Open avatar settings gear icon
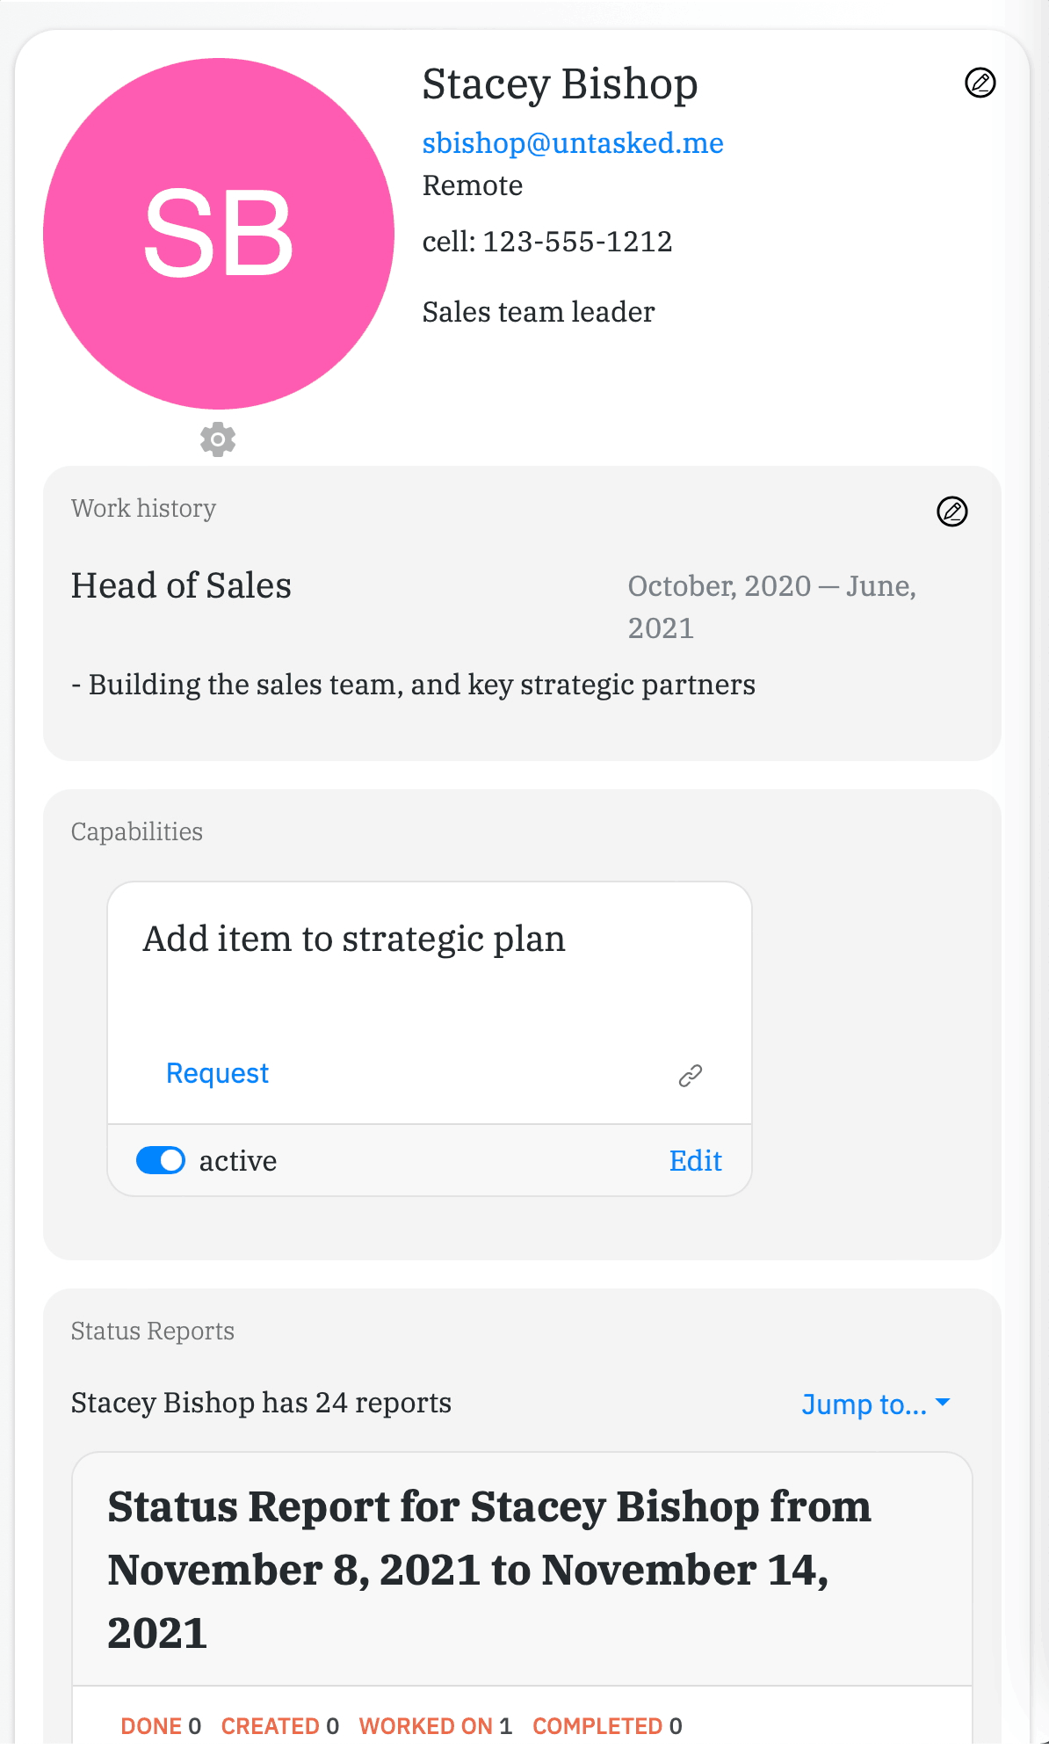This screenshot has width=1049, height=1749. [218, 439]
